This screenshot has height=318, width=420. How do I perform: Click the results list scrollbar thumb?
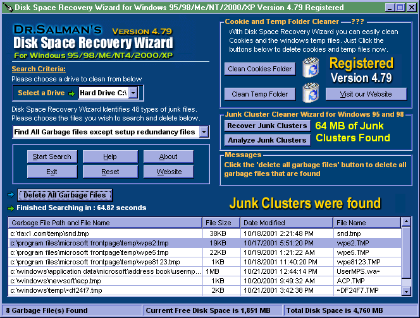(x=406, y=252)
